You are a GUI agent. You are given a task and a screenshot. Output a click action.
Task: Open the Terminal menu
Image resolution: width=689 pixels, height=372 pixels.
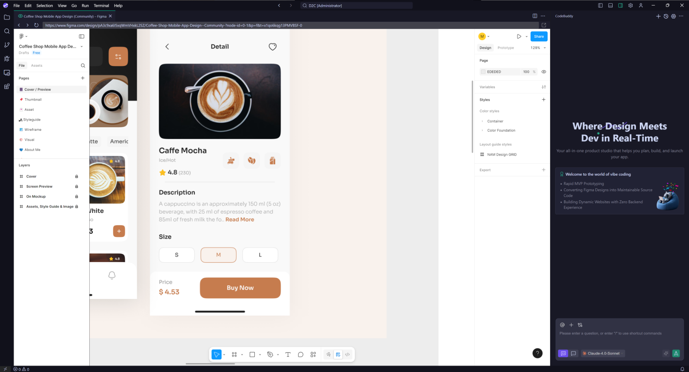coord(101,5)
